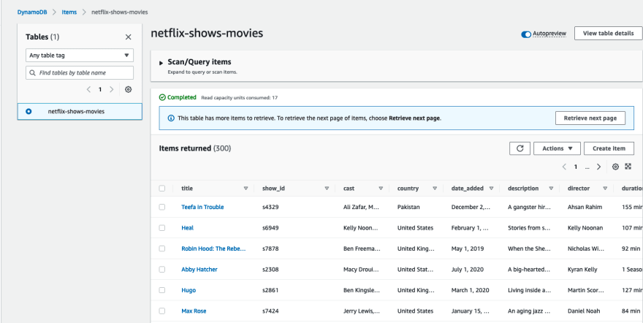Click date cell July 1, 2020
The image size is (643, 323).
tap(468, 270)
